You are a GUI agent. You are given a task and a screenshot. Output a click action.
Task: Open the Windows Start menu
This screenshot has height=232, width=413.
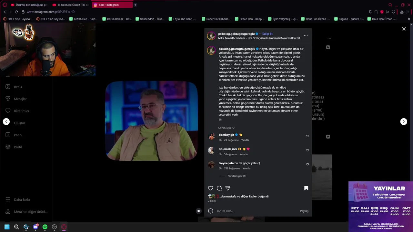click(7, 227)
